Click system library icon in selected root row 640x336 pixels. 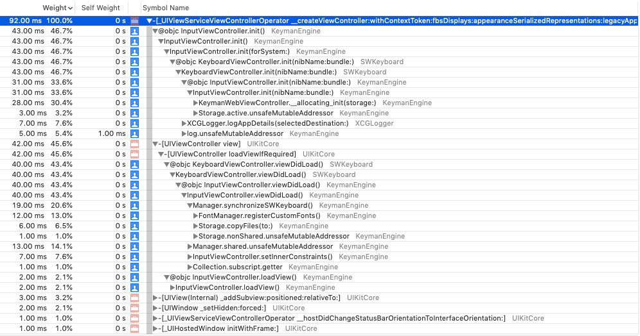134,21
